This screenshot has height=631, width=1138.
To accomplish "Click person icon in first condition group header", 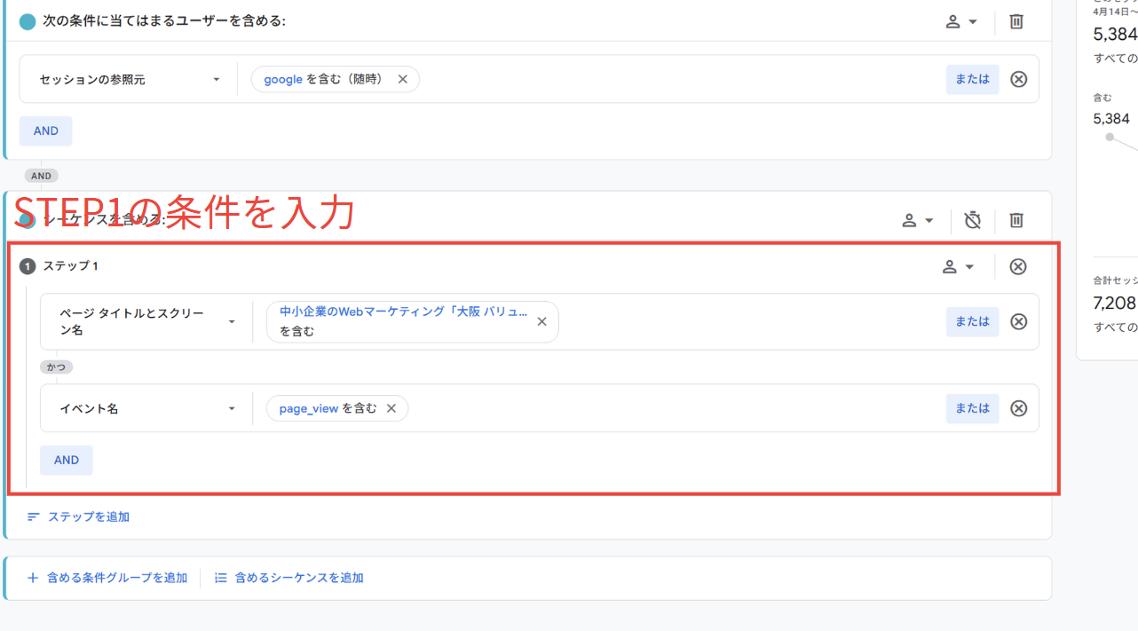I will (x=952, y=21).
